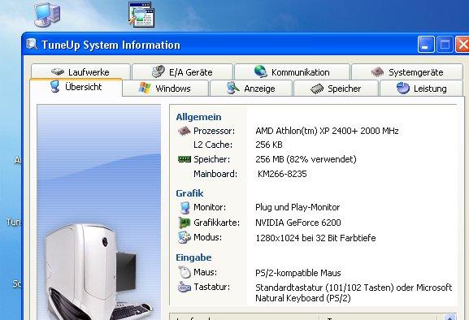Select the L2 Cache value '256 KB'
469x320 pixels.
click(x=269, y=145)
